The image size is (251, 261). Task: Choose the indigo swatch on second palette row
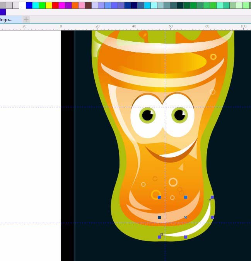(3, 12)
